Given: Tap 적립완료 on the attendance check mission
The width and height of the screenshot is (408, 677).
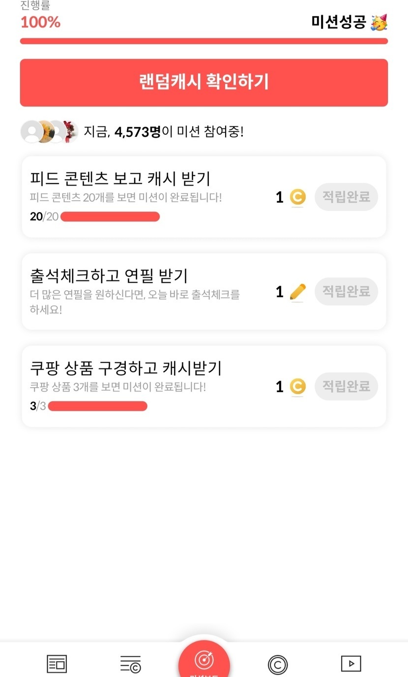Looking at the screenshot, I should [346, 291].
